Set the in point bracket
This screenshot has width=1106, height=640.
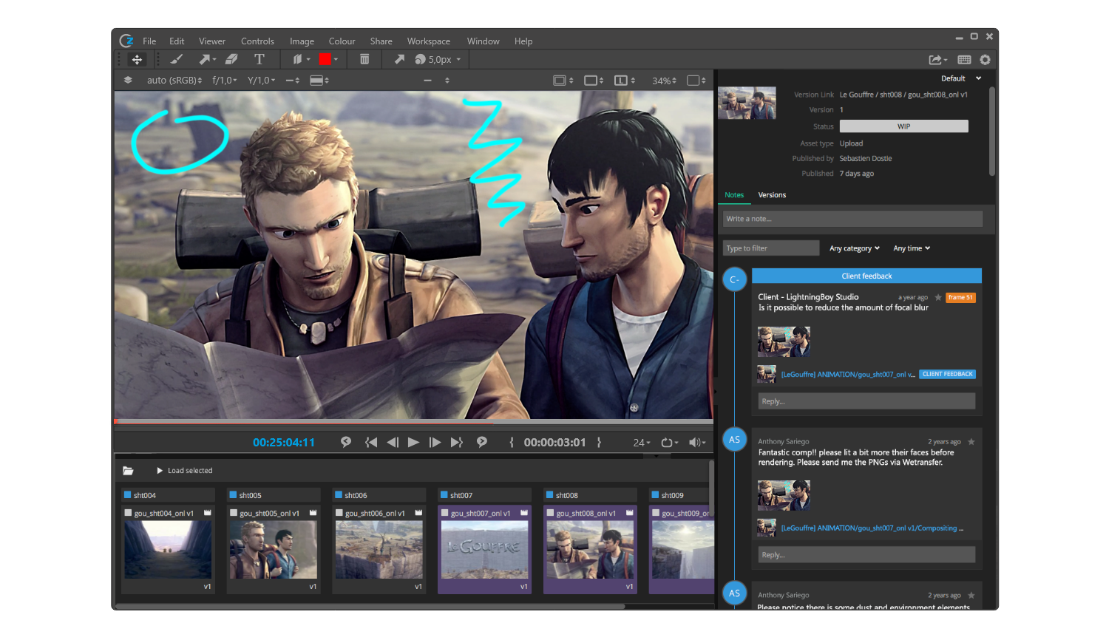pos(512,442)
